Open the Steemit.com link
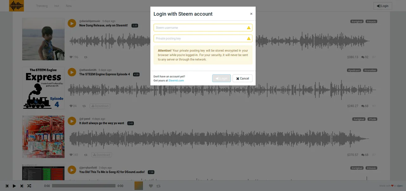The height and width of the screenshot is (191, 406). pos(176,81)
